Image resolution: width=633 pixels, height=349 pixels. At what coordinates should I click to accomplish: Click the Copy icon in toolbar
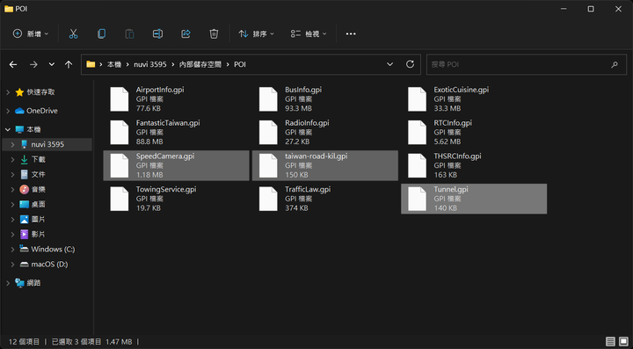point(101,34)
